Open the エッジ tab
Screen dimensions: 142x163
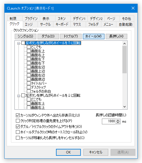tap(30, 25)
